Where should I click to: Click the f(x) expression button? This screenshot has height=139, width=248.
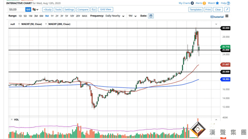[x=94, y=10]
